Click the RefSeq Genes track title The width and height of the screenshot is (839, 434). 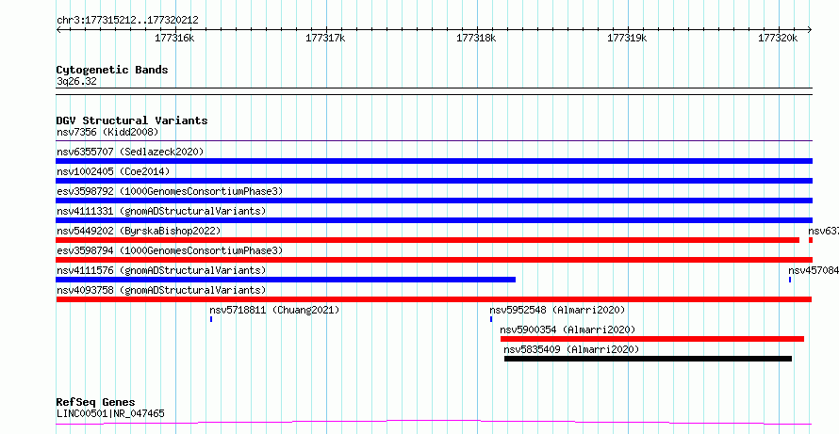(x=96, y=402)
